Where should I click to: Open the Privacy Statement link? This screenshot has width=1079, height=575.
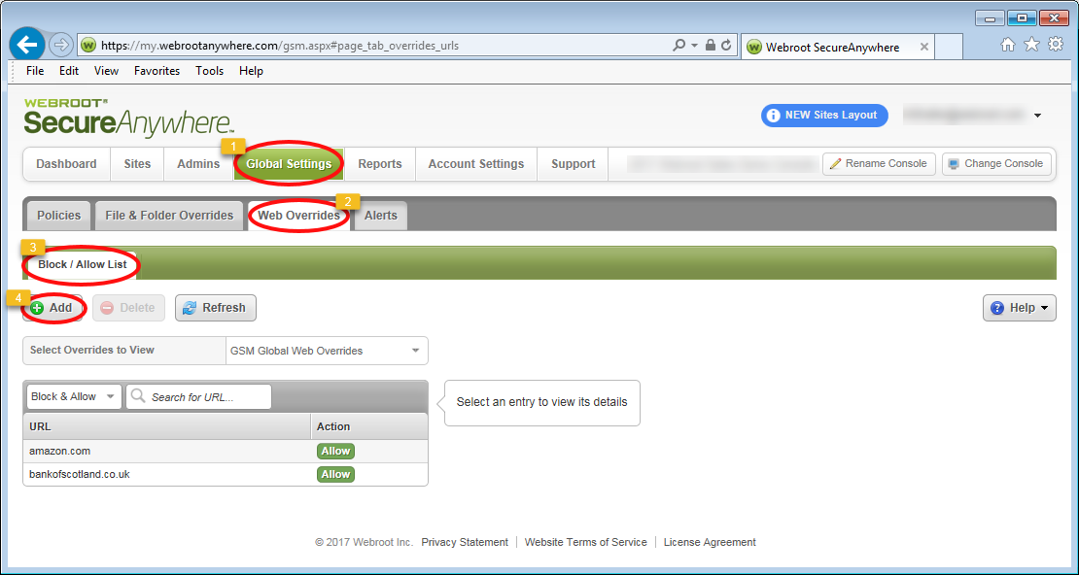(466, 542)
